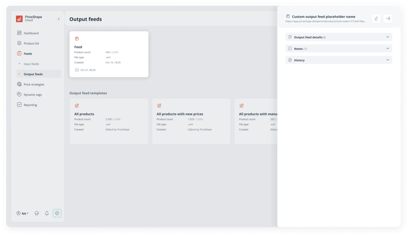Click the edit pencil icon in side panel

(x=376, y=19)
